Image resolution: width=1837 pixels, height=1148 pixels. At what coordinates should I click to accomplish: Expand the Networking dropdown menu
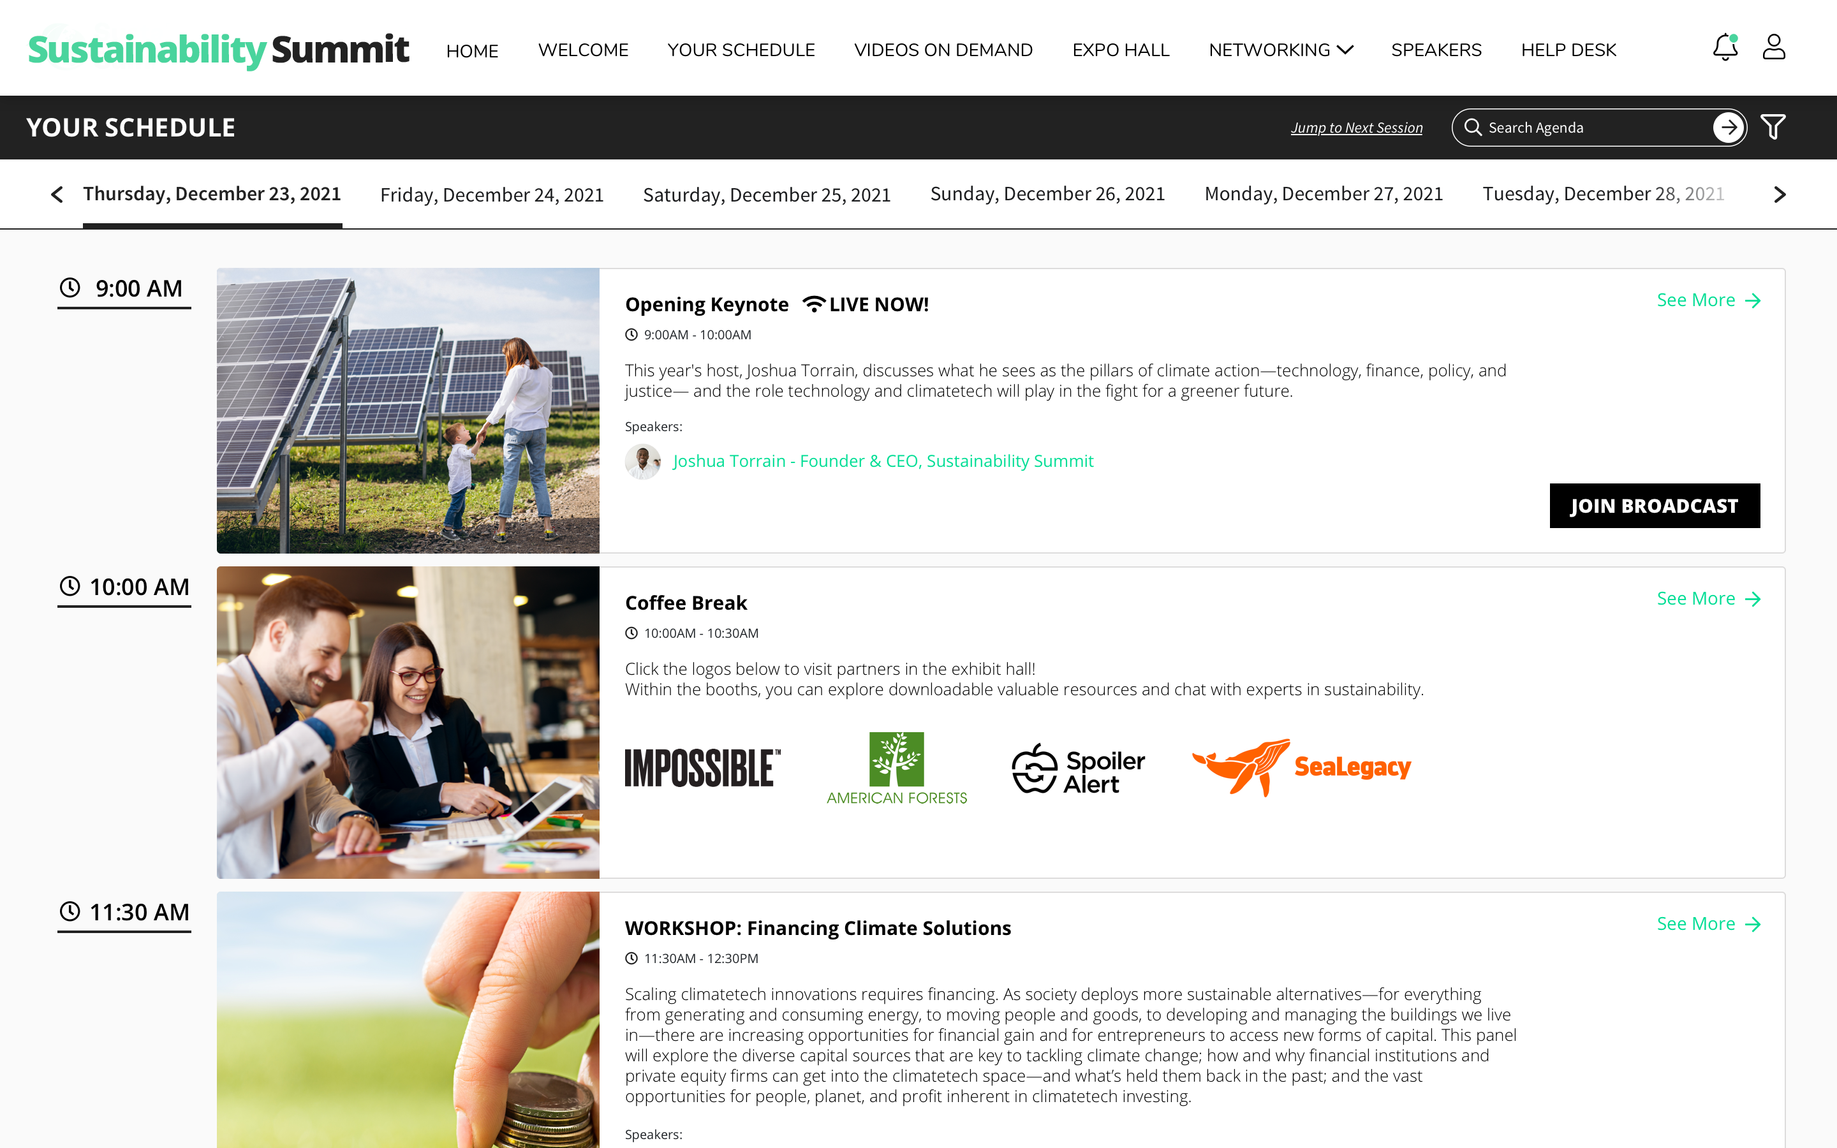(1281, 50)
